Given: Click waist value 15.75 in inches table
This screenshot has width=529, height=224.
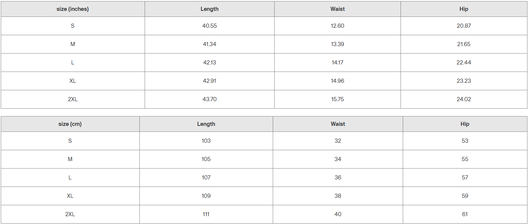Looking at the screenshot, I should [x=337, y=99].
